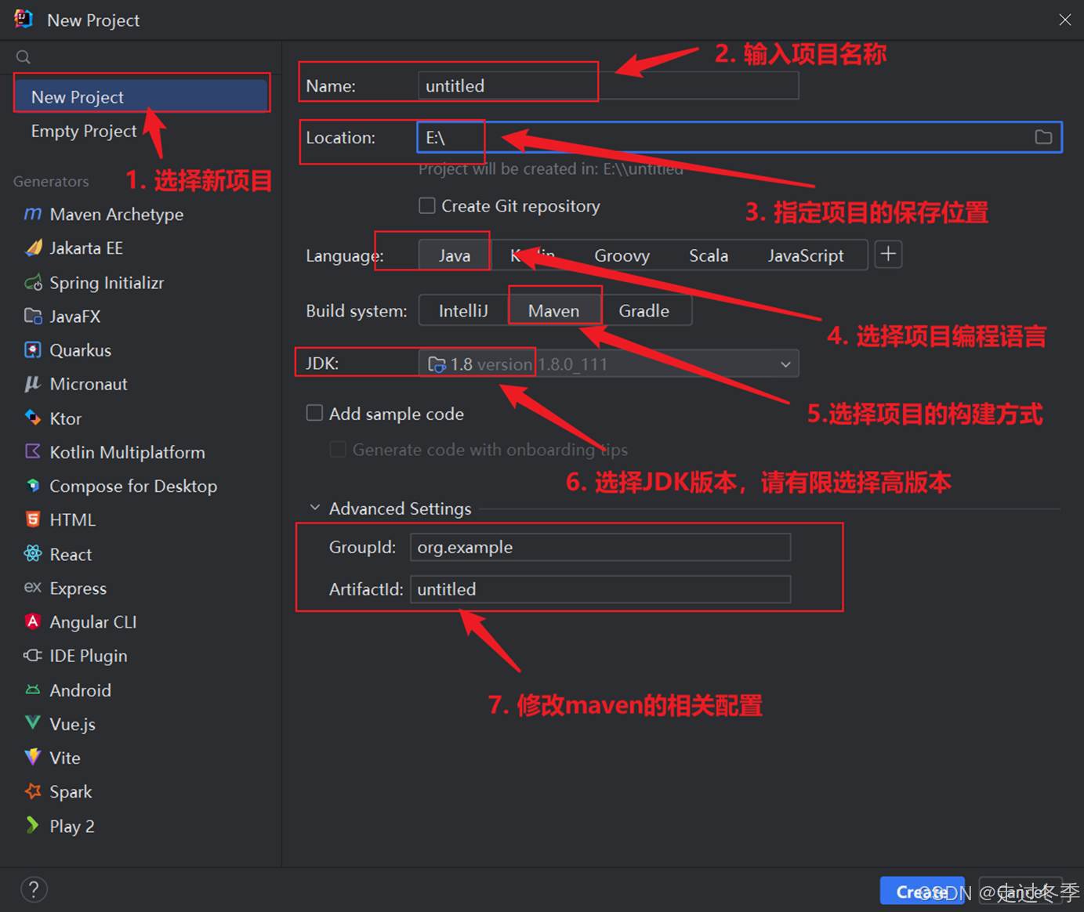The width and height of the screenshot is (1084, 912).
Task: Pick the Ktor generator icon
Action: click(33, 418)
